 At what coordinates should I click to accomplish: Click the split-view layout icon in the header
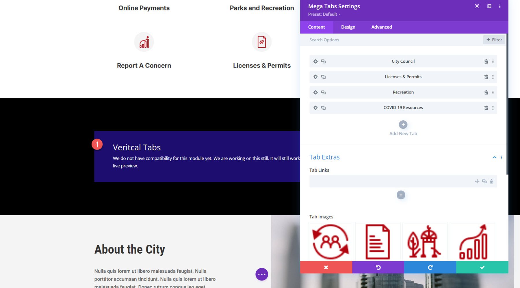pyautogui.click(x=490, y=6)
